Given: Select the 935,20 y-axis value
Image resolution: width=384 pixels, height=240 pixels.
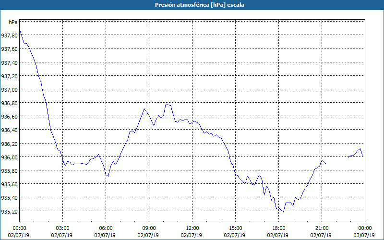Looking at the screenshot, I should (x=9, y=211).
